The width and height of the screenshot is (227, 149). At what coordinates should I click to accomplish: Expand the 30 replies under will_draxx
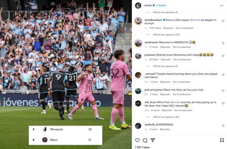(x=166, y=117)
